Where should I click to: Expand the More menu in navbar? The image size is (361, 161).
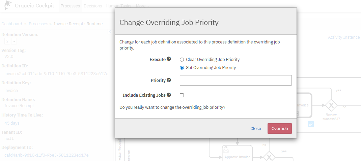[142, 6]
